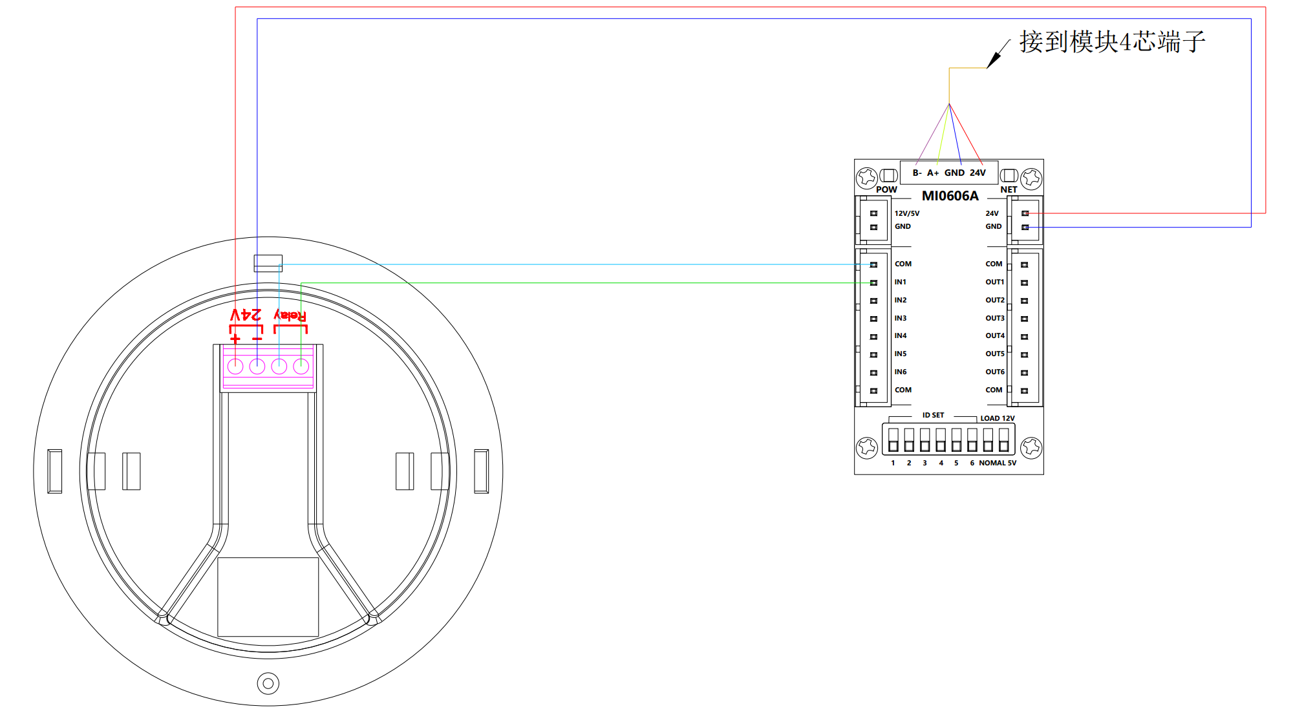The image size is (1293, 711).
Task: Toggle ID SET DIP switch 4
Action: (x=941, y=440)
